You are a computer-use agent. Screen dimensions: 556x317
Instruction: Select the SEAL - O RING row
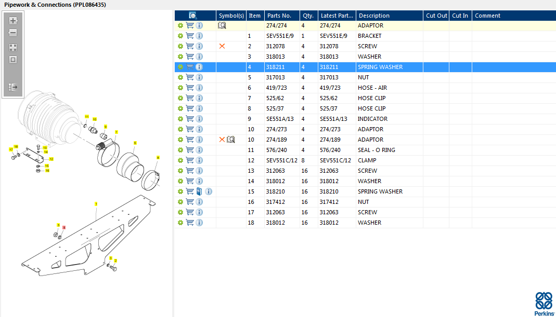click(365, 150)
